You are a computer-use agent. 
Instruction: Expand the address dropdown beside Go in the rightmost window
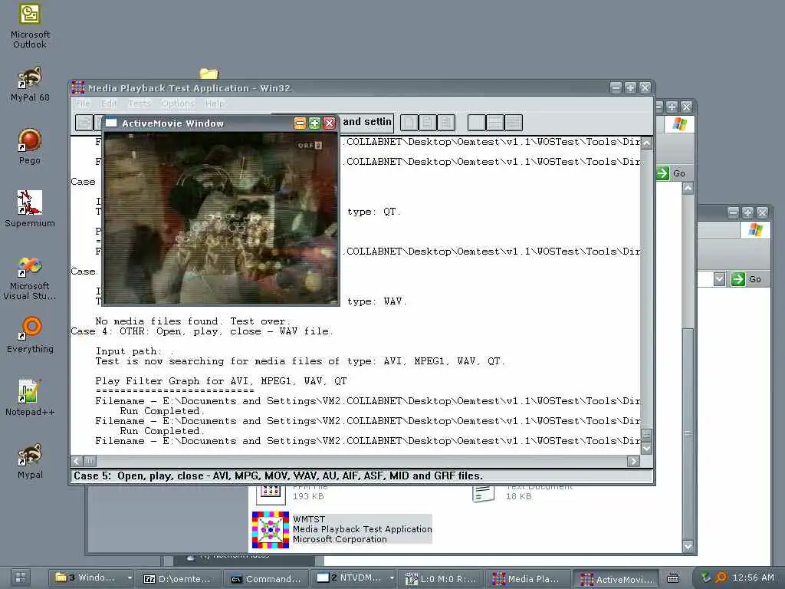pyautogui.click(x=719, y=279)
